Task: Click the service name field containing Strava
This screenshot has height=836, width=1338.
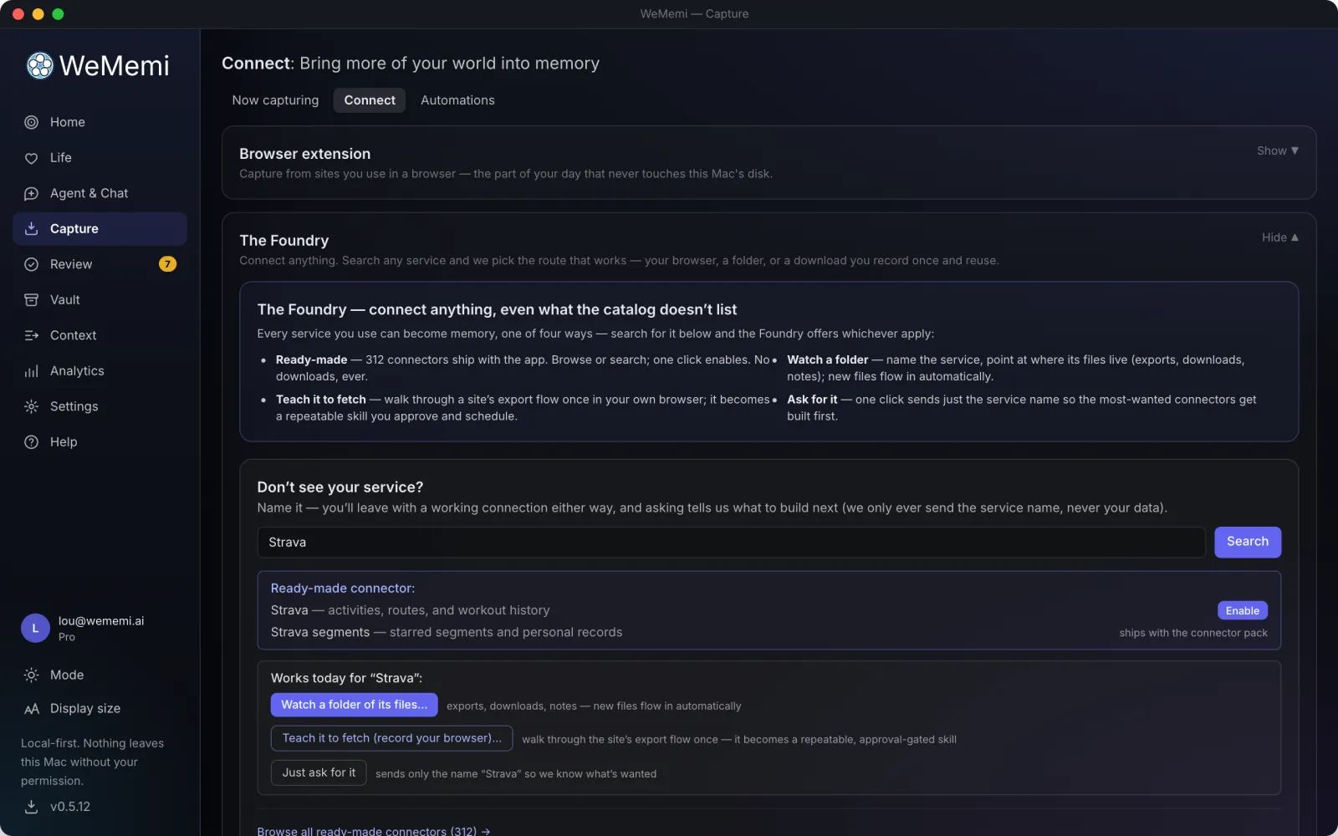Action: coord(730,543)
